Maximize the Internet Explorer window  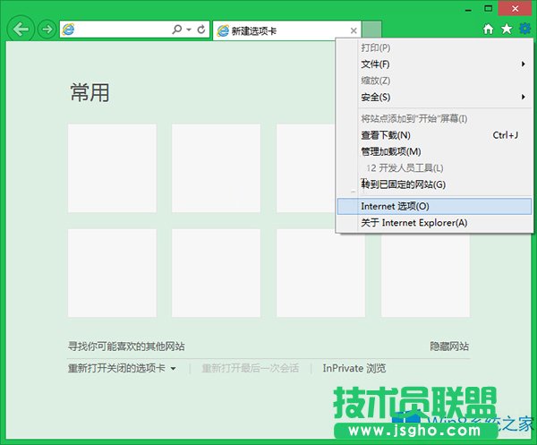tap(488, 9)
